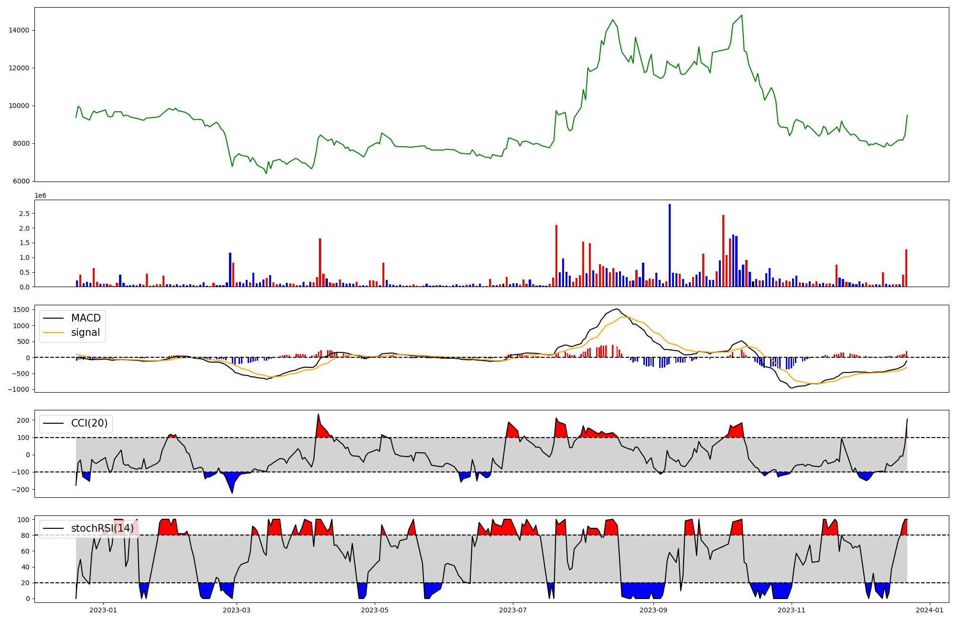This screenshot has height=621, width=956.
Task: Click the 2023-03 date tick label
Action: (x=237, y=610)
